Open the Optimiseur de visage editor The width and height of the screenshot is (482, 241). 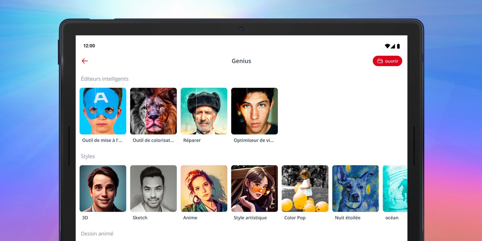point(254,111)
